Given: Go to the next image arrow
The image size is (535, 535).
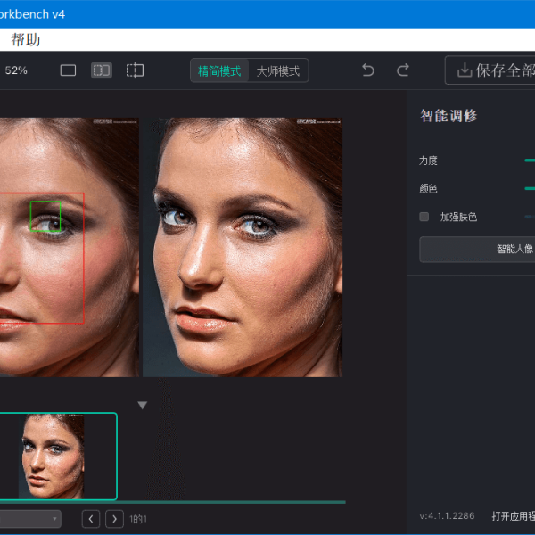Looking at the screenshot, I should [114, 518].
